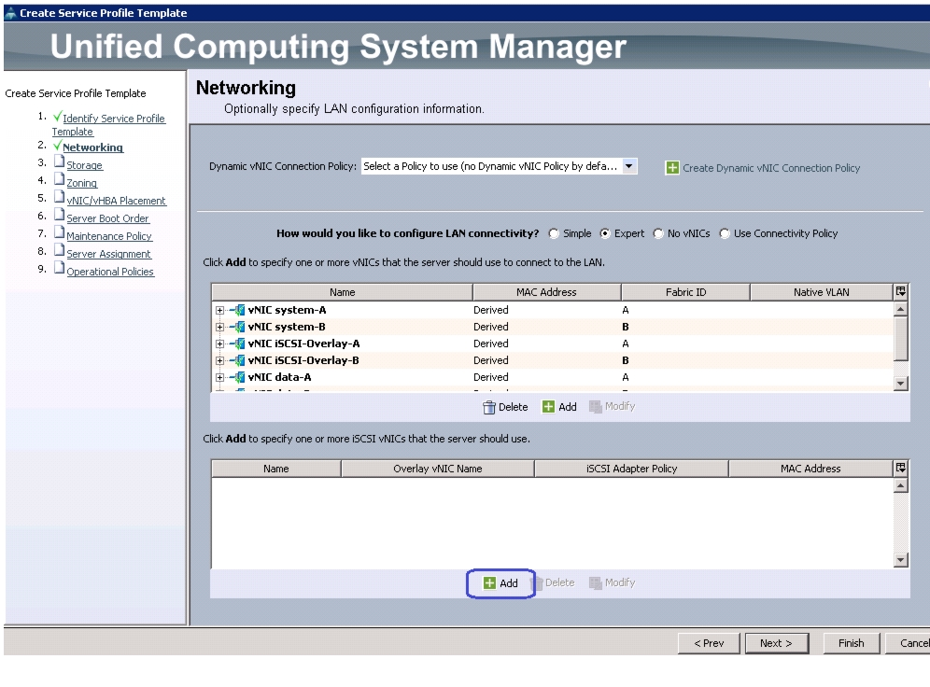The width and height of the screenshot is (930, 687).
Task: Click the Operational Policies step page icon
Action: 59,269
